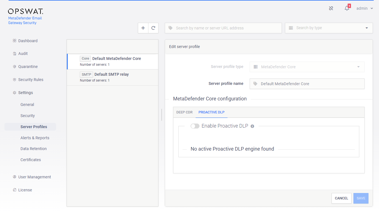Click the panel splitter handle between list and editor
The width and height of the screenshot is (379, 213).
point(161,115)
